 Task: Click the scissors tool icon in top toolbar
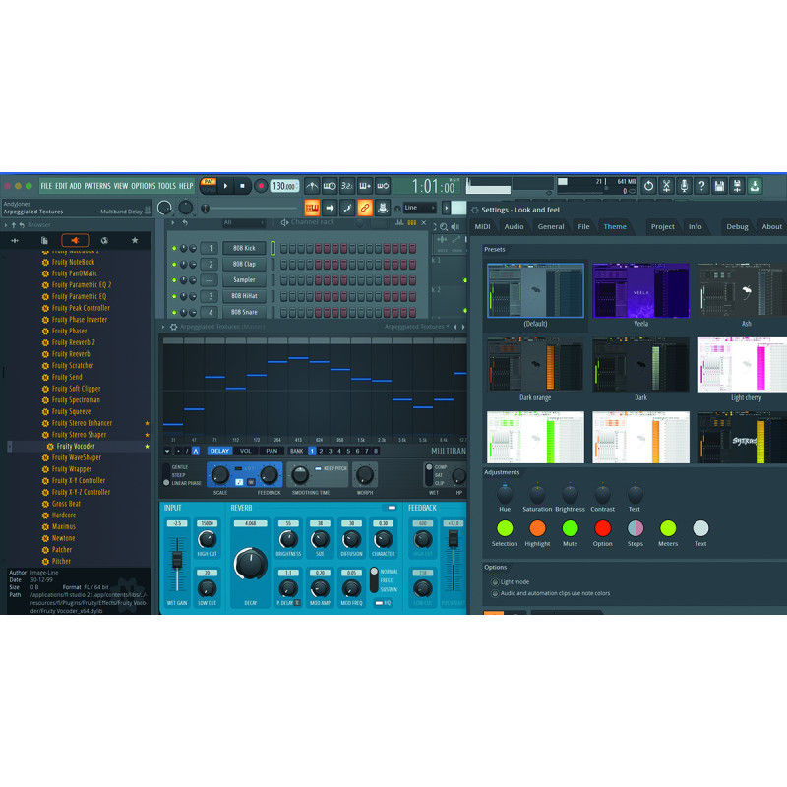pyautogui.click(x=666, y=186)
